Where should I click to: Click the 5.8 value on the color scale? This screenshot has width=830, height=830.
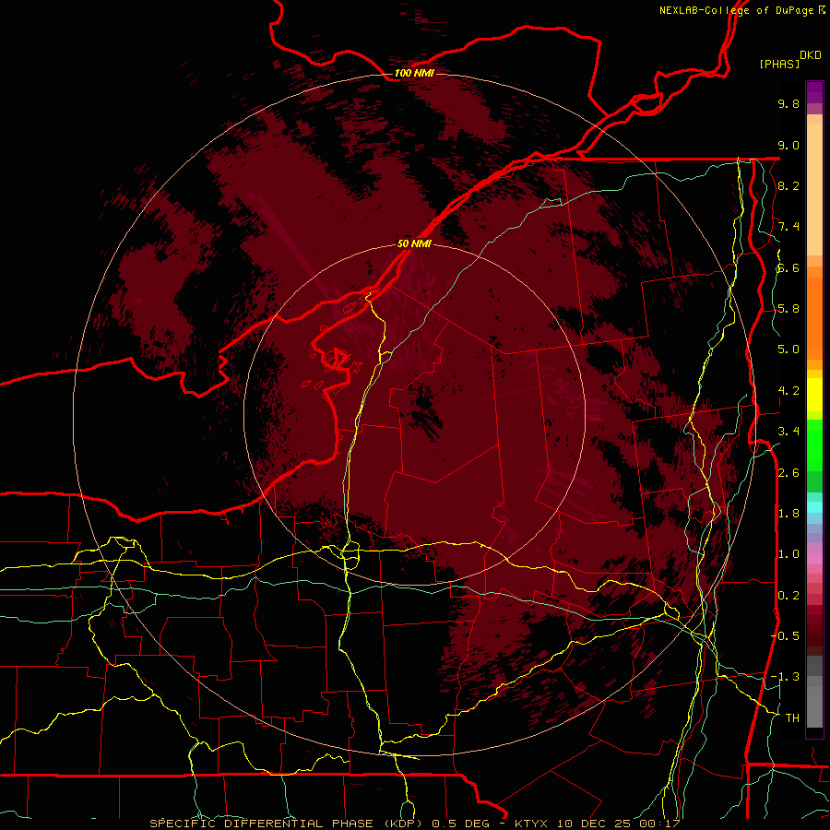pos(788,309)
